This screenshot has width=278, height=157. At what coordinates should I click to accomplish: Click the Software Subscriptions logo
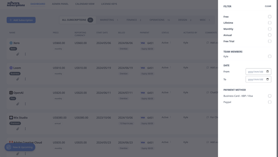[16, 4]
